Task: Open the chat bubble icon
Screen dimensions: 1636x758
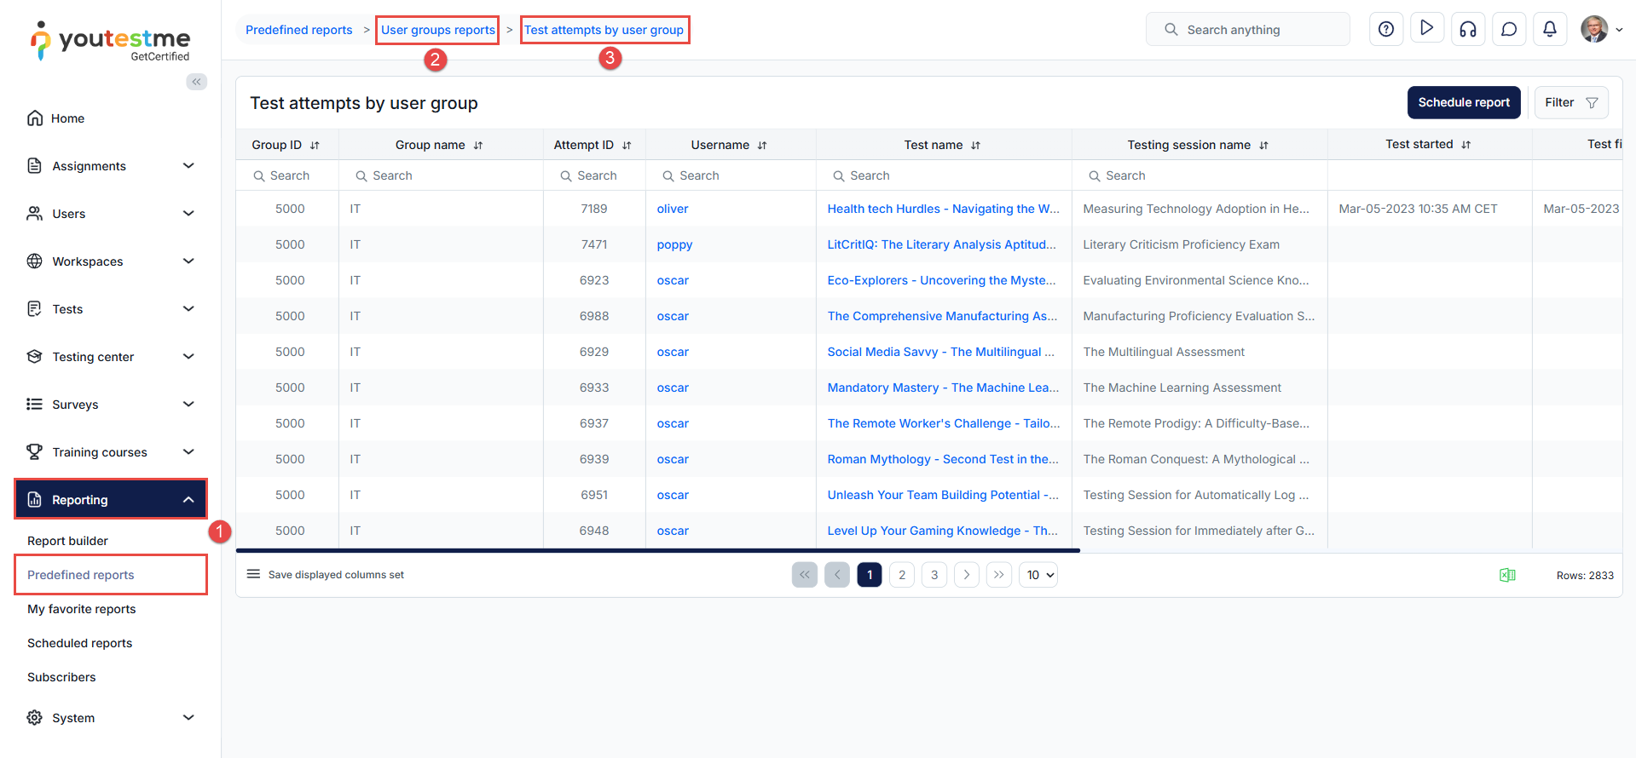Action: coord(1509,30)
